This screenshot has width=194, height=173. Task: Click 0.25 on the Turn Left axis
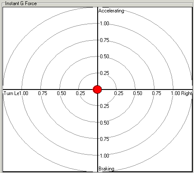pos(80,93)
